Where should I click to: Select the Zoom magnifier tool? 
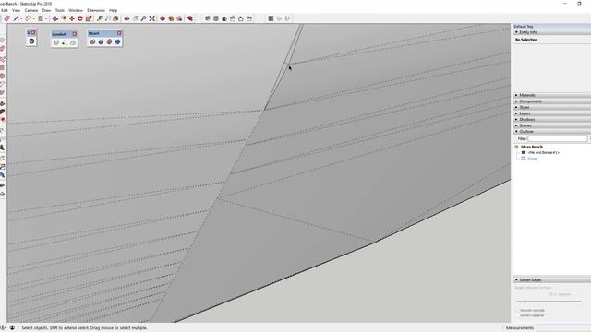click(x=144, y=18)
